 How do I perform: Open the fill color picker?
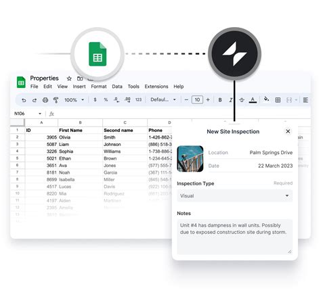click(266, 99)
